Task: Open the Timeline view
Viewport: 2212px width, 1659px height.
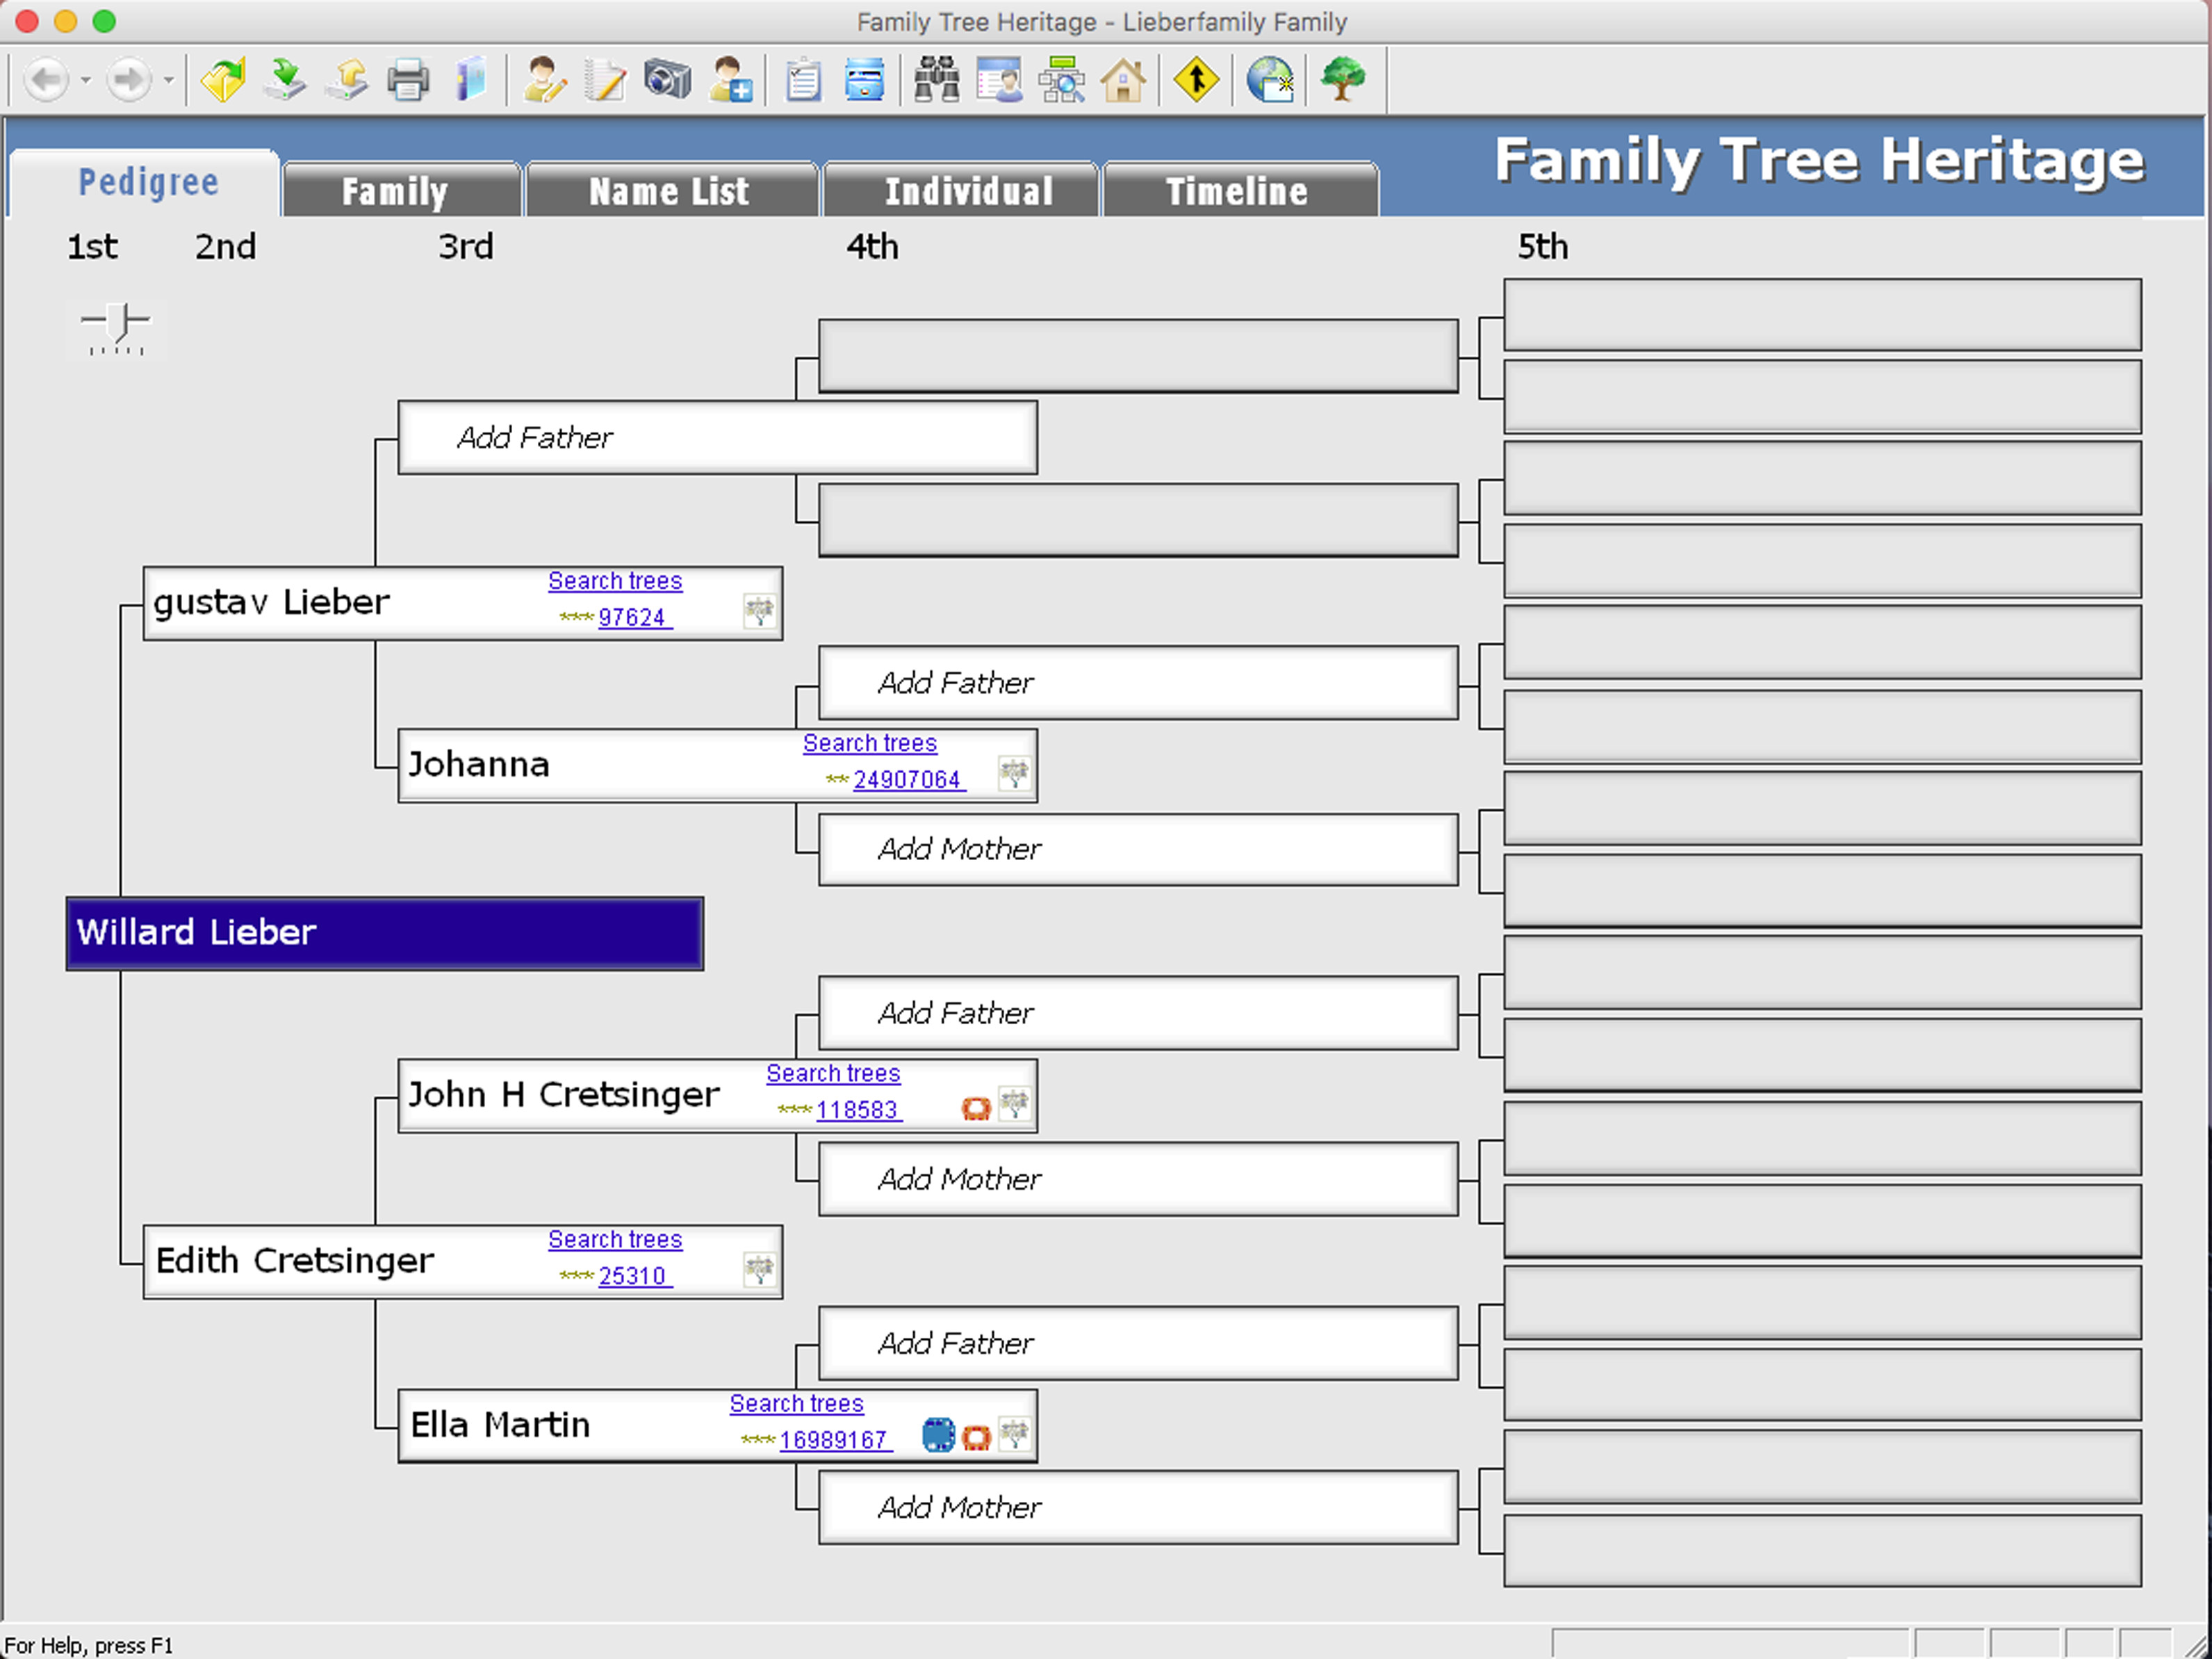Action: [x=1238, y=189]
